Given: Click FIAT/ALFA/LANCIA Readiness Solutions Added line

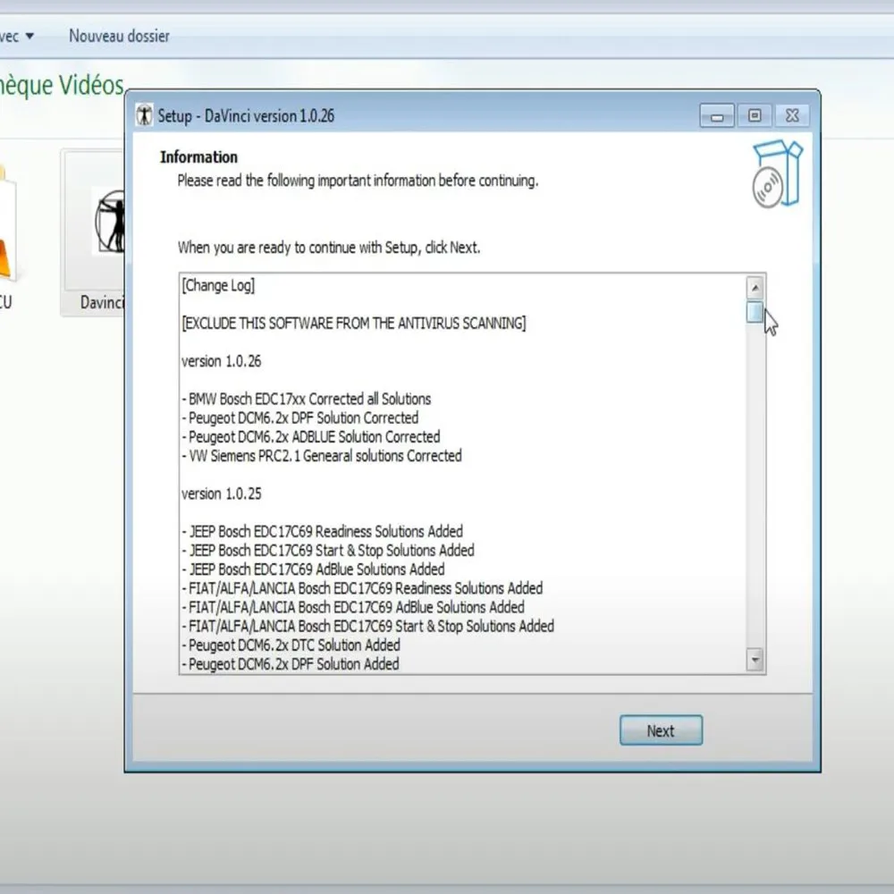Looking at the screenshot, I should (362, 588).
